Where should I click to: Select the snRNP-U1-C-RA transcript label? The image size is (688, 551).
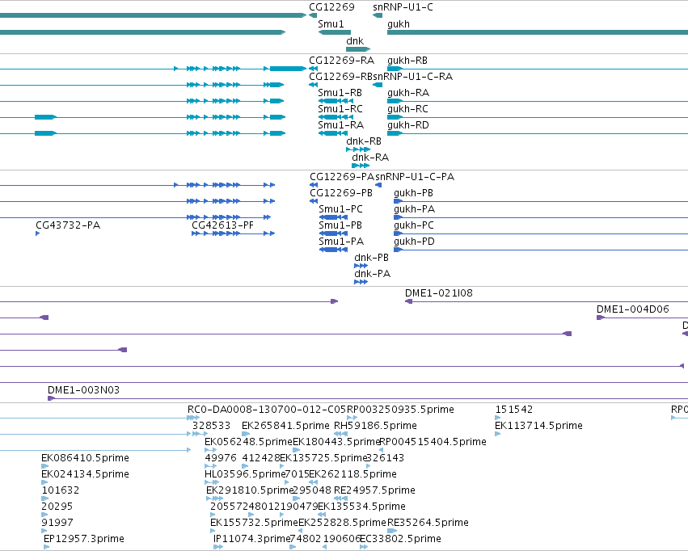413,77
